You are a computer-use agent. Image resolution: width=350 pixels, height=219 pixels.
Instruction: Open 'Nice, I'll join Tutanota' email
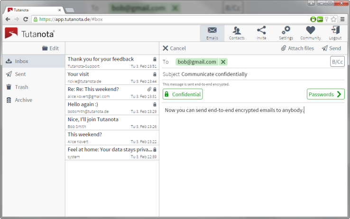[x=112, y=122]
